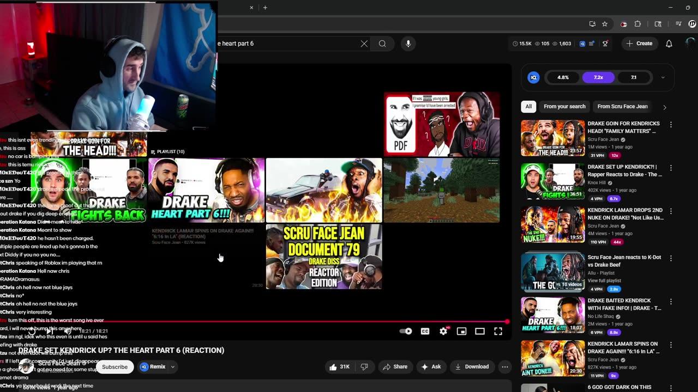Open the vidIQ list icon in the stats bar
The width and height of the screenshot is (698, 392).
click(592, 44)
